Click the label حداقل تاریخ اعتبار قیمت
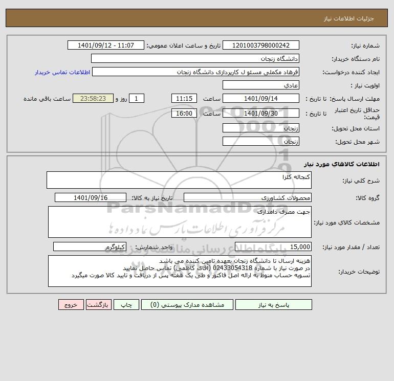 (357, 114)
